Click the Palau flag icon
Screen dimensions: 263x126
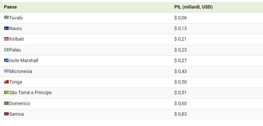[x=7, y=50]
